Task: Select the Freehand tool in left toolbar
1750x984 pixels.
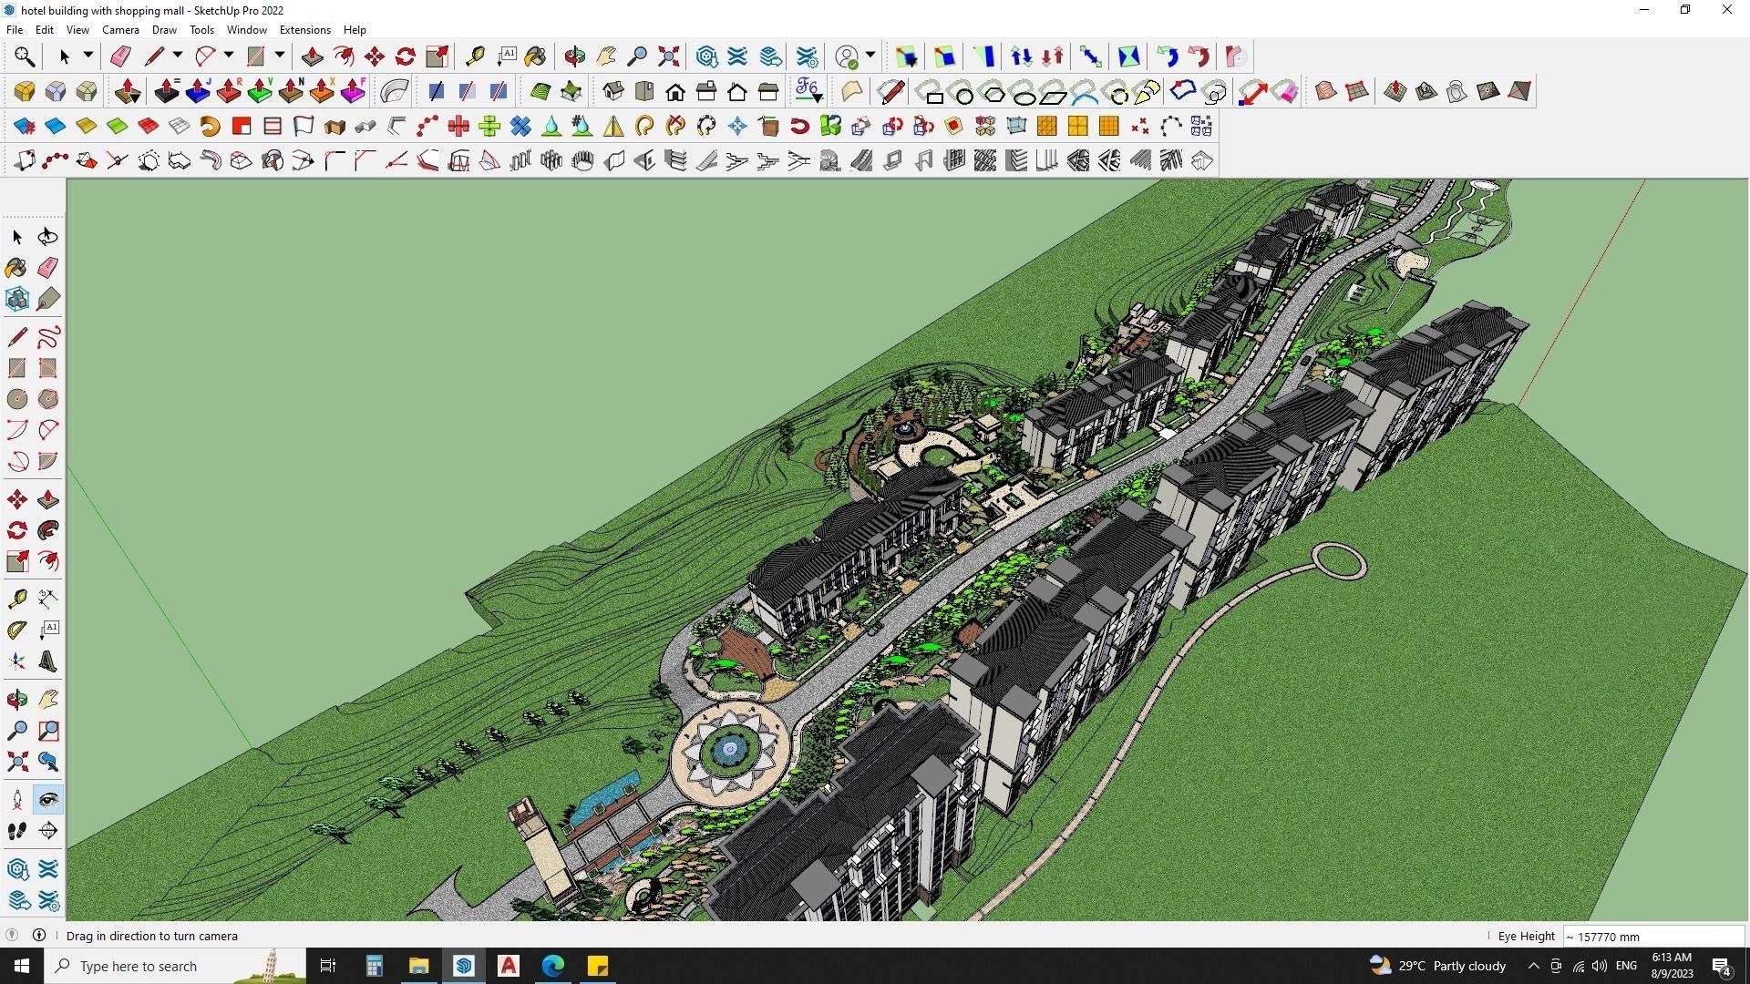Action: 48,337
